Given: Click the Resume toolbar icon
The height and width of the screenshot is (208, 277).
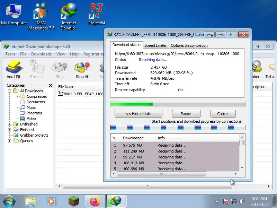Looking at the screenshot, I should [37, 69].
